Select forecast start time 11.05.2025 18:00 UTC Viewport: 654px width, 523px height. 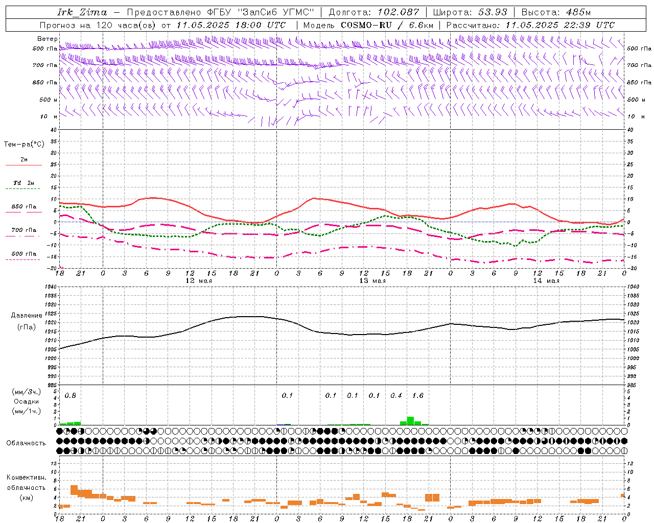click(231, 25)
